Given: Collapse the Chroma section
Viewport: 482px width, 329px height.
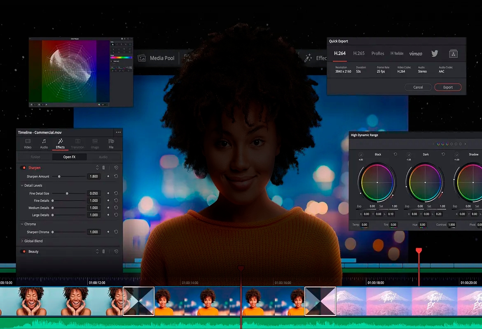Looking at the screenshot, I should click(x=22, y=224).
